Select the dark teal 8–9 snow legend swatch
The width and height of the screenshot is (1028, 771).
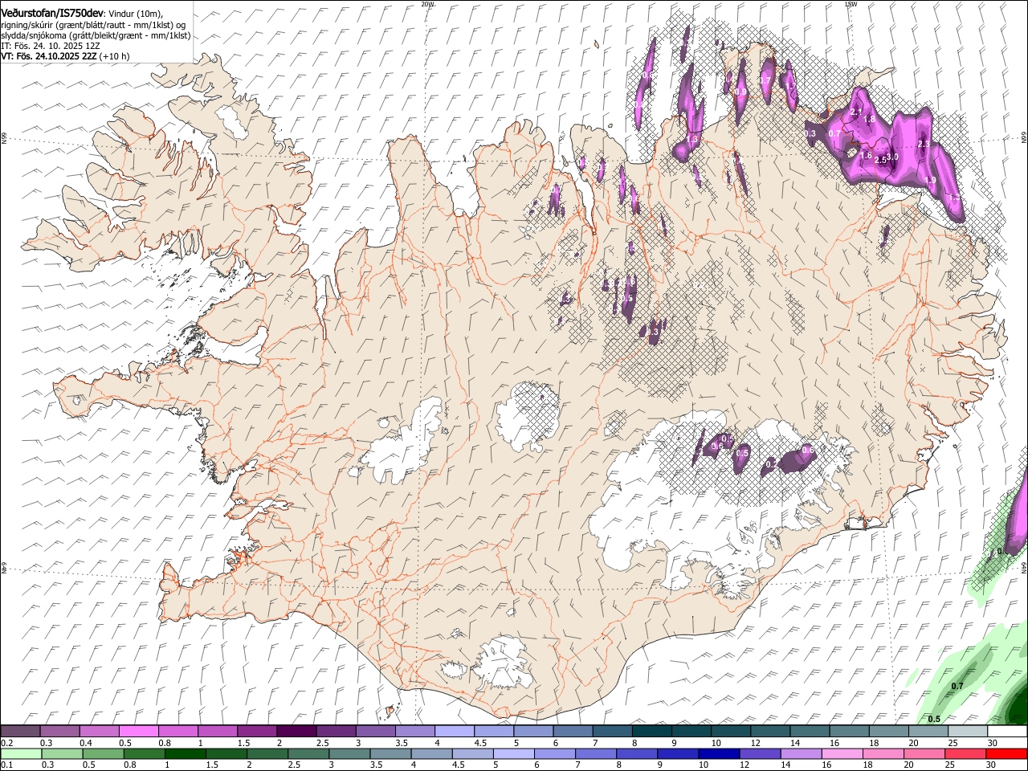click(652, 732)
